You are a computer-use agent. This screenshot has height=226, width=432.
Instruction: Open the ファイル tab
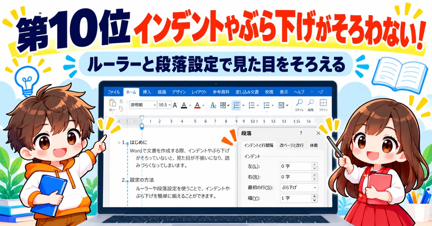(114, 92)
